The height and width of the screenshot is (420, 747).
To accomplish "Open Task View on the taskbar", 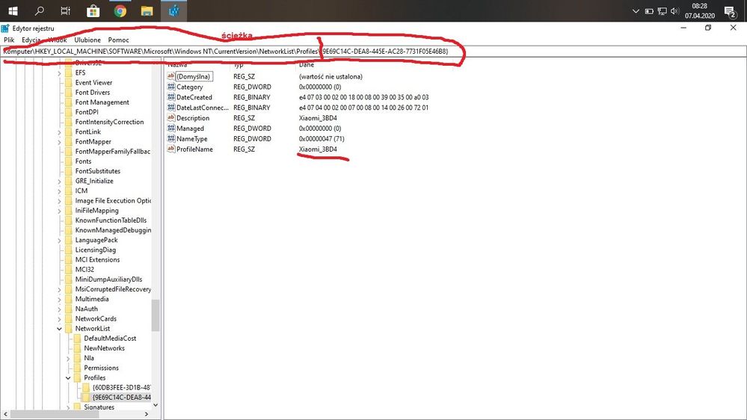I will (x=66, y=10).
